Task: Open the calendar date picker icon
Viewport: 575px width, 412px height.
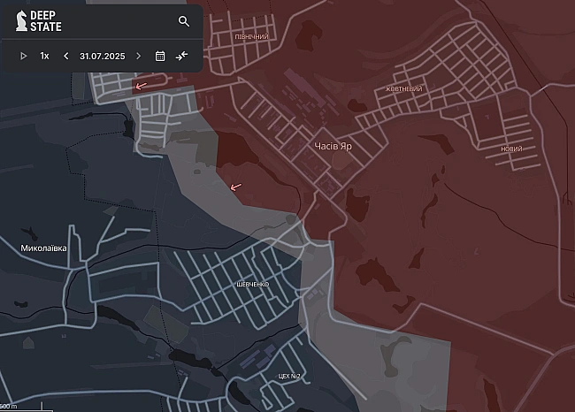Action: (x=160, y=56)
